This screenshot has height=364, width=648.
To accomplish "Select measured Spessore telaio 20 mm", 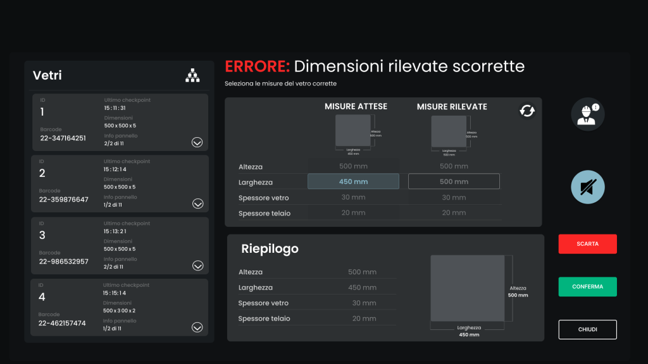I will coord(454,213).
